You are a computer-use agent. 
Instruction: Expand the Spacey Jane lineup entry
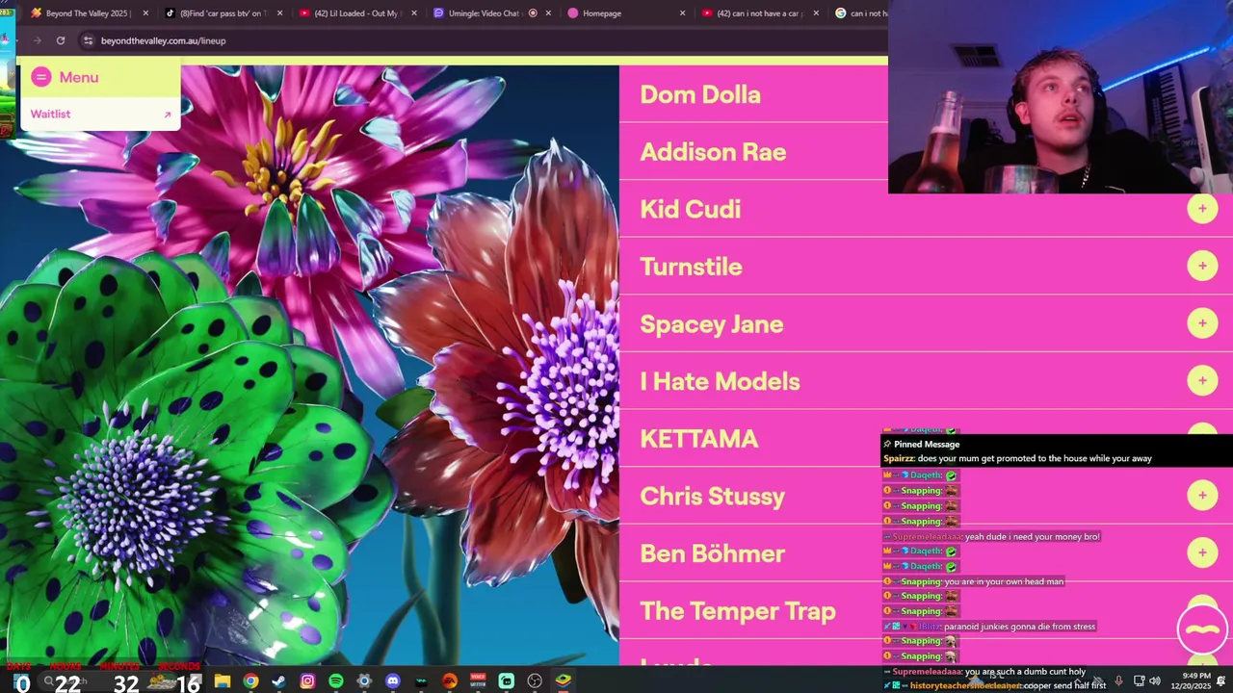click(1202, 323)
